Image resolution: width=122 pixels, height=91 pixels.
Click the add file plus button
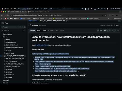22,27
